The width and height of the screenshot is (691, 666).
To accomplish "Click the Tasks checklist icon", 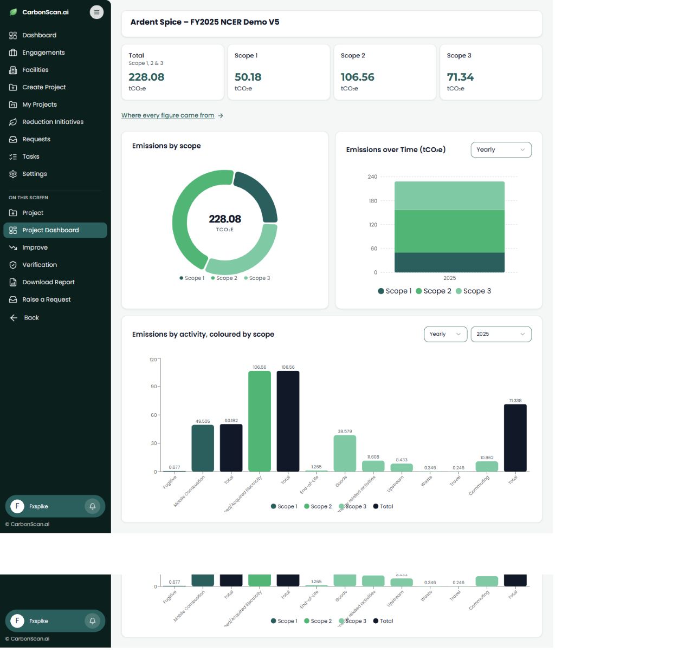I will click(x=13, y=156).
